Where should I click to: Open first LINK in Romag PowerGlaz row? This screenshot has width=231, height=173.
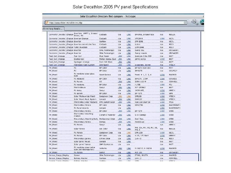tap(120, 122)
